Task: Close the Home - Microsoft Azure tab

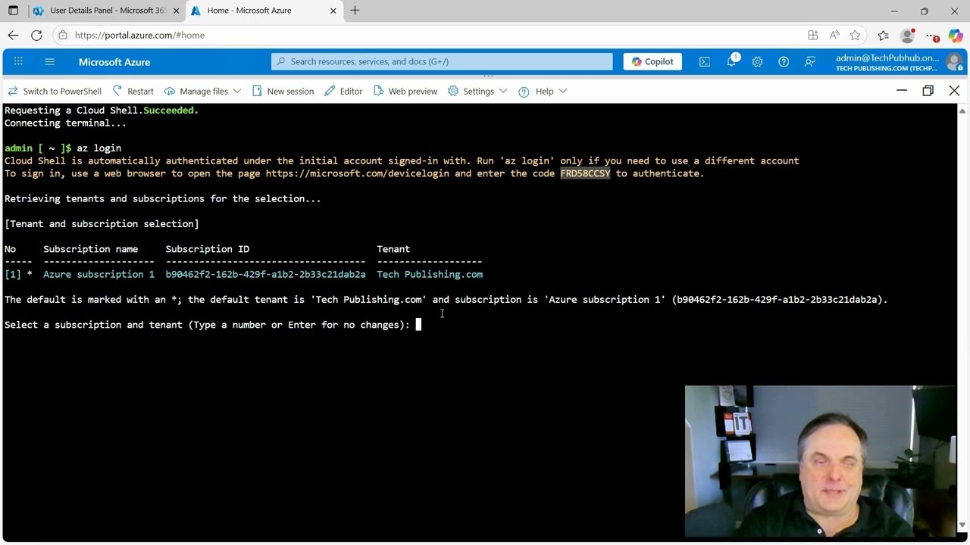Action: (333, 11)
